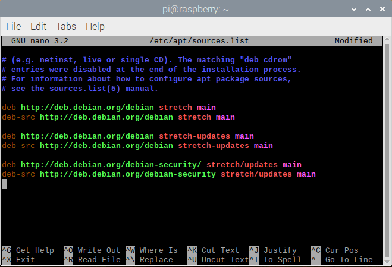Click the To Spell shortcut label
Screen dimensions: 392x267
[282, 260]
